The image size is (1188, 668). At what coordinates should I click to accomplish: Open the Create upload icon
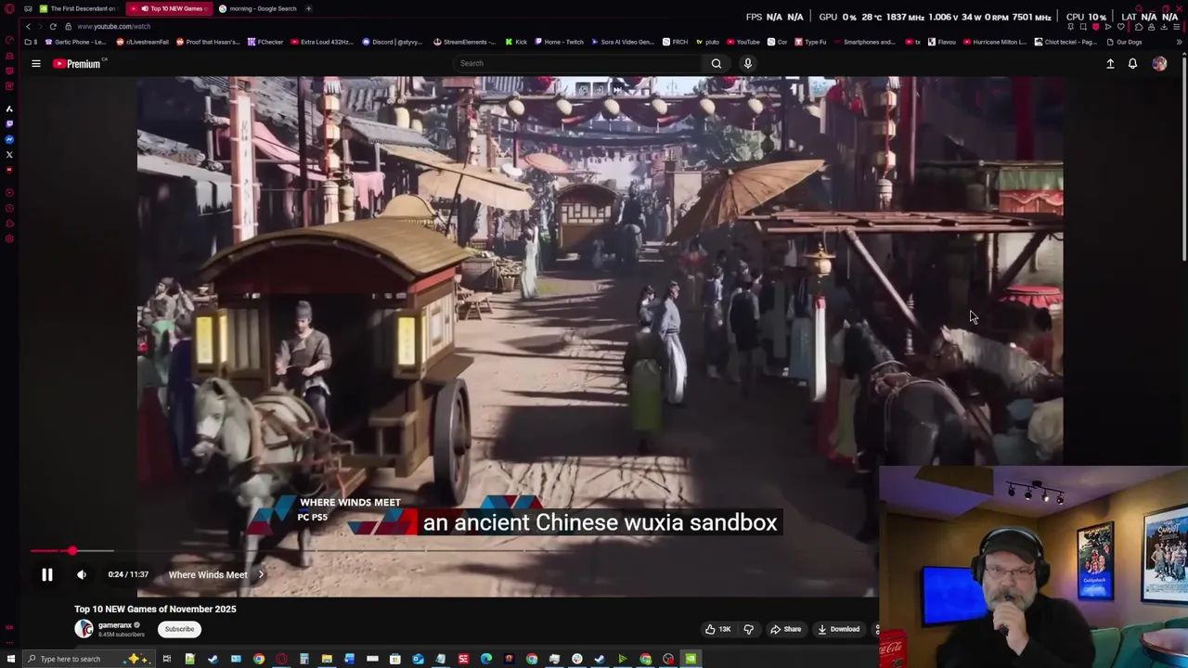click(x=1110, y=63)
